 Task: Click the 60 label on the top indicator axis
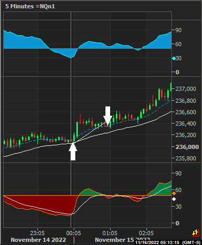pyautogui.click(x=179, y=44)
